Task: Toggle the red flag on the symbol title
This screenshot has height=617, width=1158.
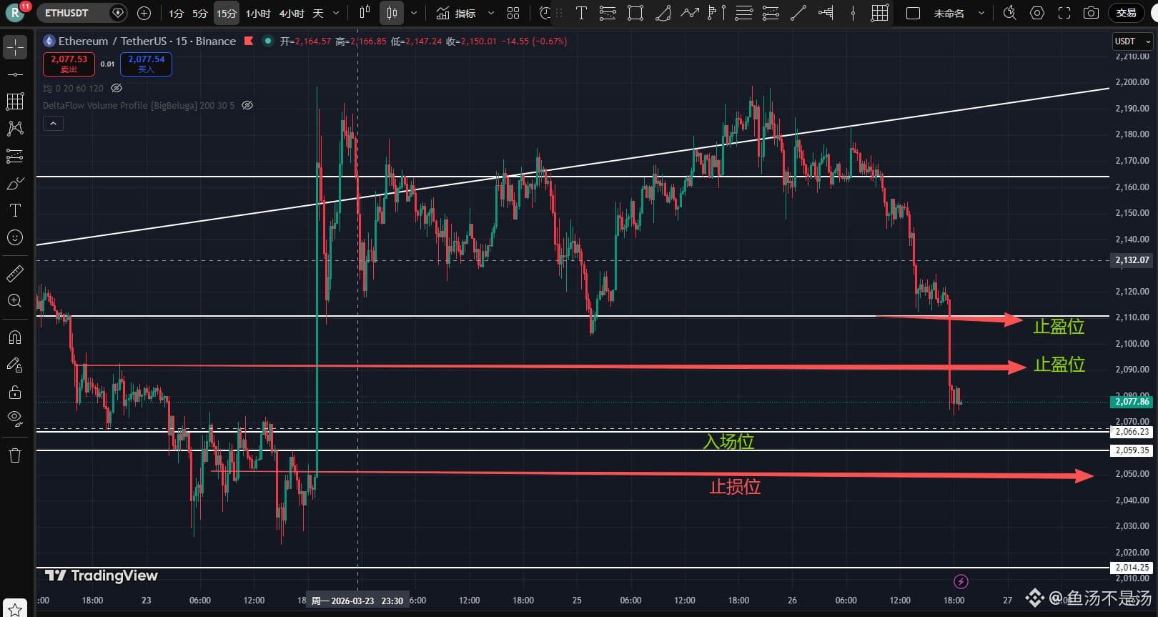Action: point(249,41)
